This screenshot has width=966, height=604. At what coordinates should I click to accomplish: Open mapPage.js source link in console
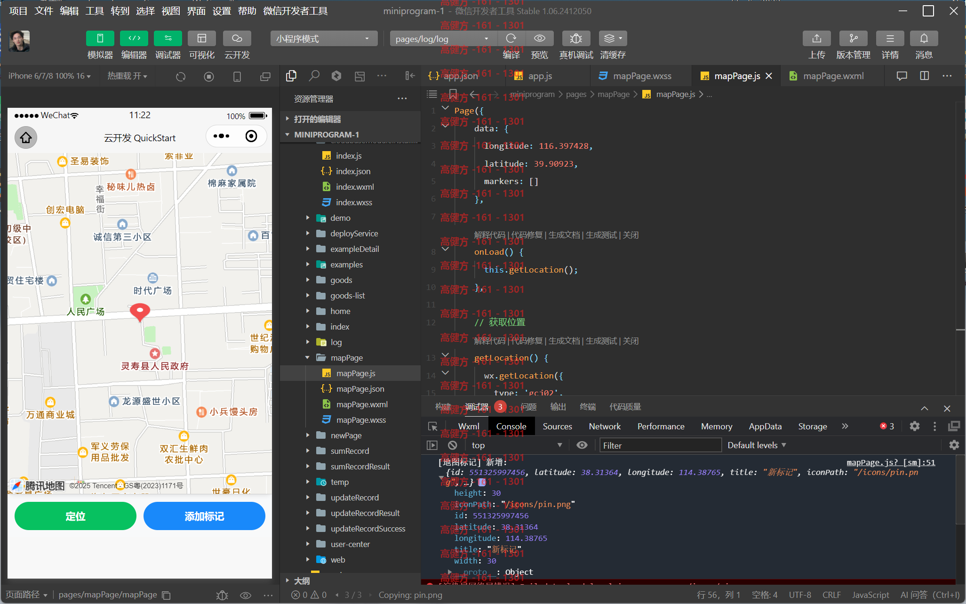tap(891, 462)
